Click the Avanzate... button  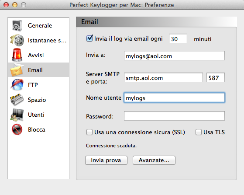click(154, 160)
